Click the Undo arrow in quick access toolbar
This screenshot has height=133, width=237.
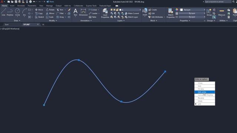pyautogui.click(x=34, y=1)
